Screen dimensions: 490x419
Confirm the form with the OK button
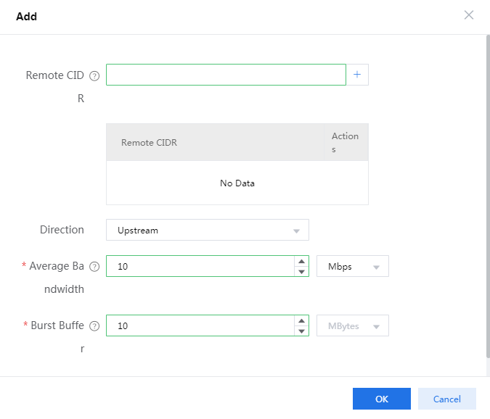pos(382,399)
